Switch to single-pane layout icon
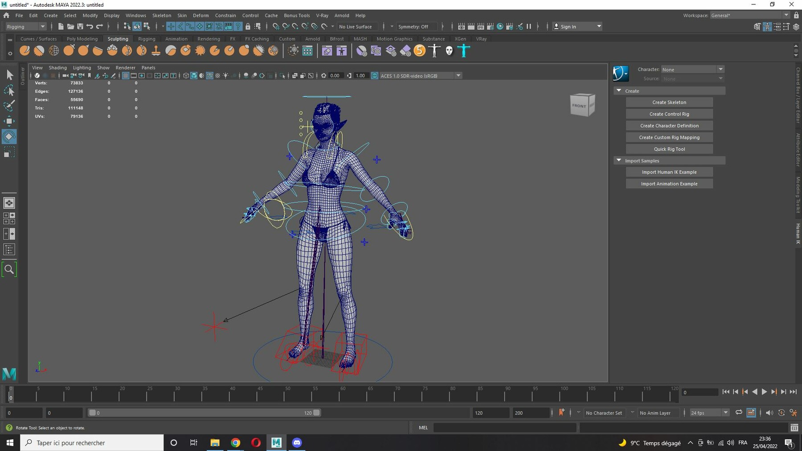The width and height of the screenshot is (802, 451). (x=9, y=203)
